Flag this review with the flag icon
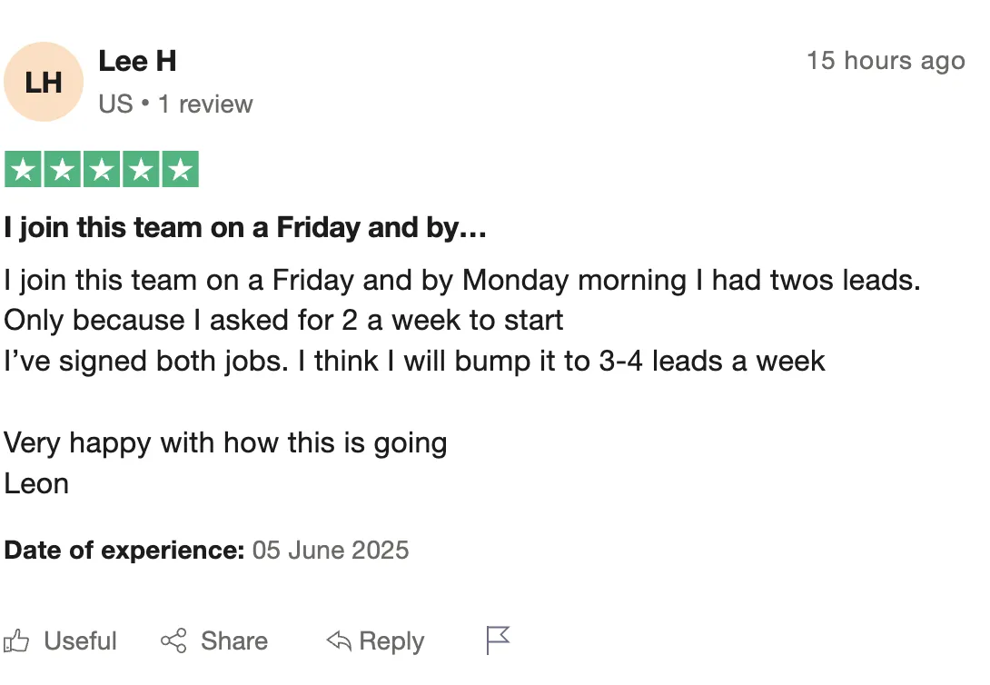 click(x=498, y=640)
